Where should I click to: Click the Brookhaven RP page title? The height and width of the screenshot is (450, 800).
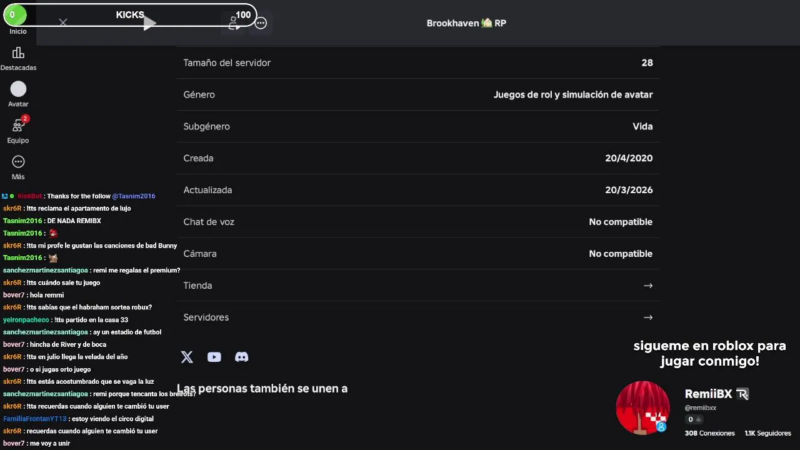coord(466,23)
